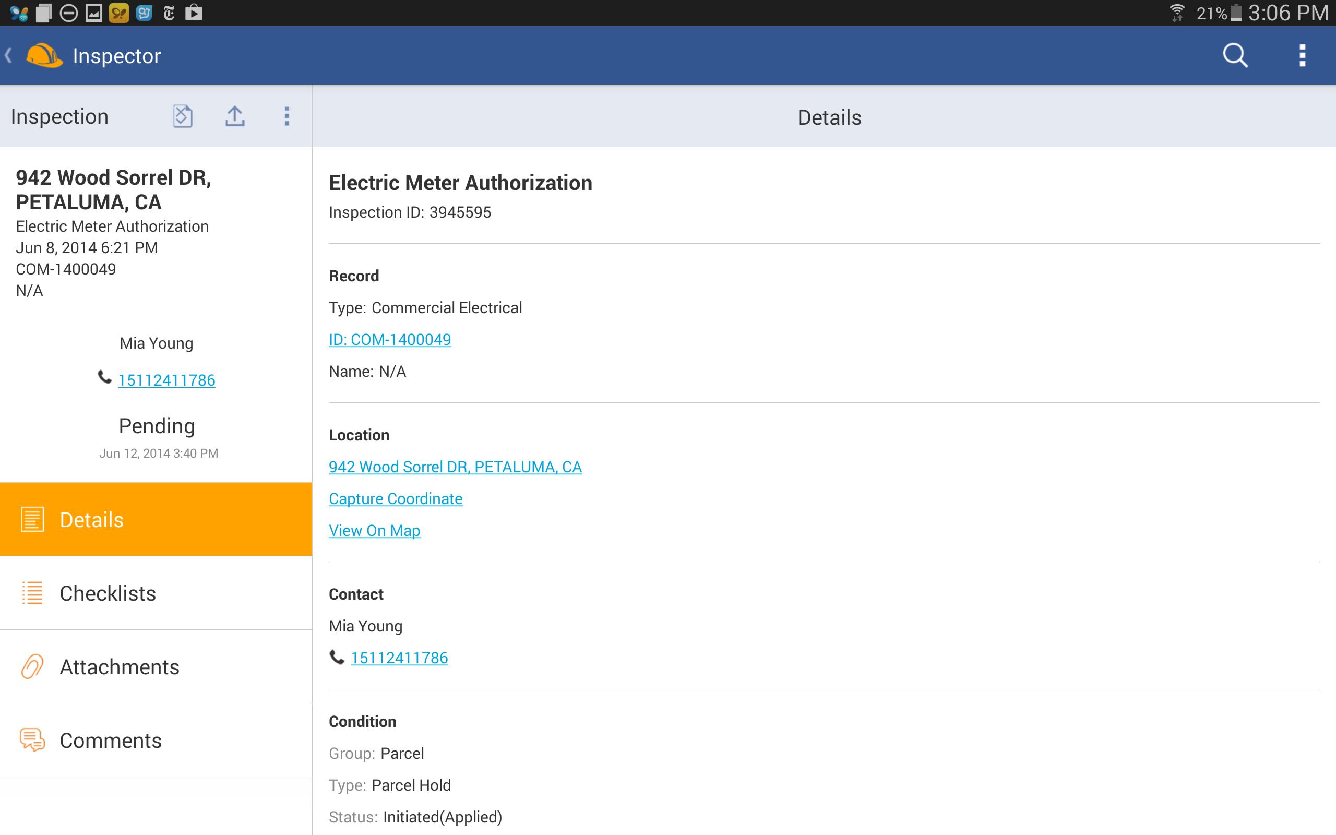Tap COM-1400049 in left summary
Screen dimensions: 1336x835
[x=66, y=269]
